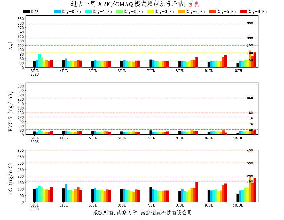Click the 'AQI' y-axis title
284x220 pixels.
point(11,45)
